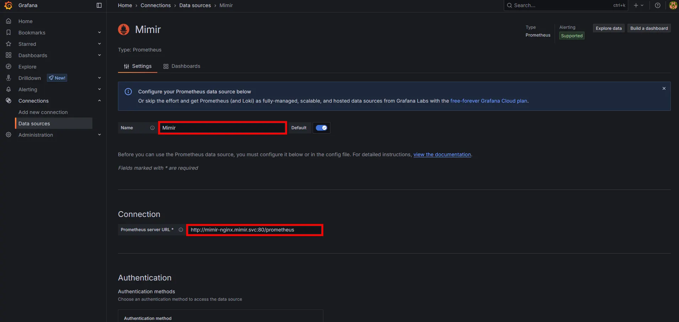Click the Build a dashboard button
Image resolution: width=679 pixels, height=322 pixels.
click(x=649, y=28)
